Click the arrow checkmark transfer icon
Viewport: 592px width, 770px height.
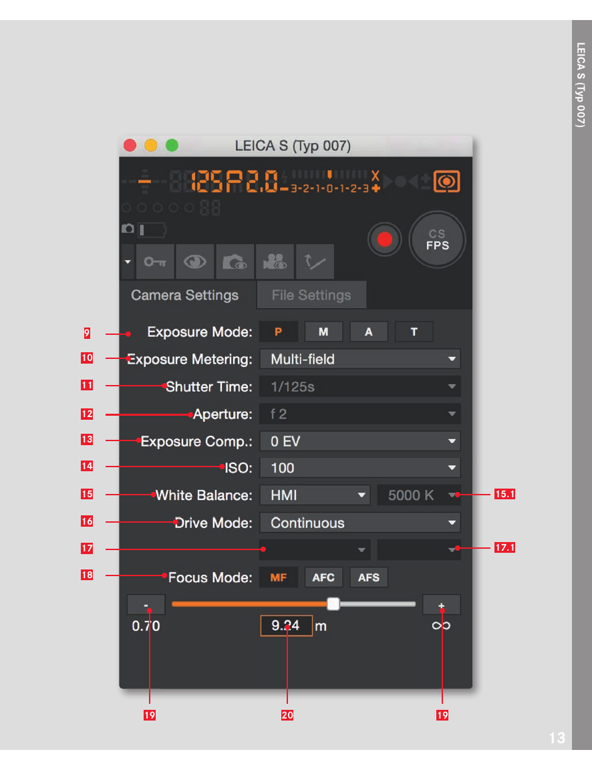click(315, 262)
